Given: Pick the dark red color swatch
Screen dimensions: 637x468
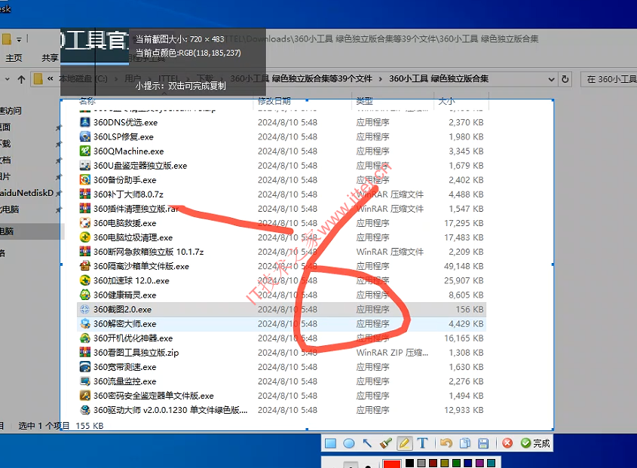Looking at the screenshot, I should tap(433, 463).
